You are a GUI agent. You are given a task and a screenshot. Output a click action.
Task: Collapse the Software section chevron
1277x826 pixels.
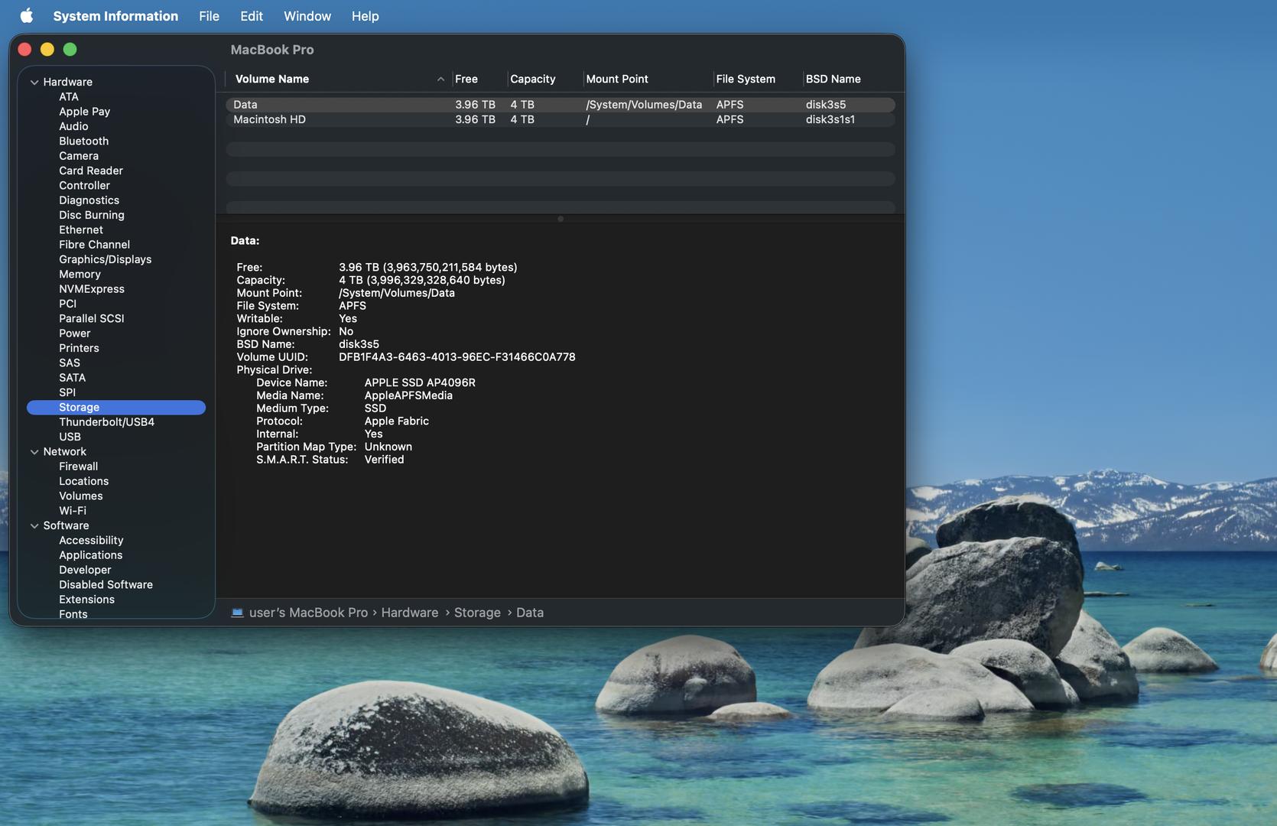coord(34,526)
